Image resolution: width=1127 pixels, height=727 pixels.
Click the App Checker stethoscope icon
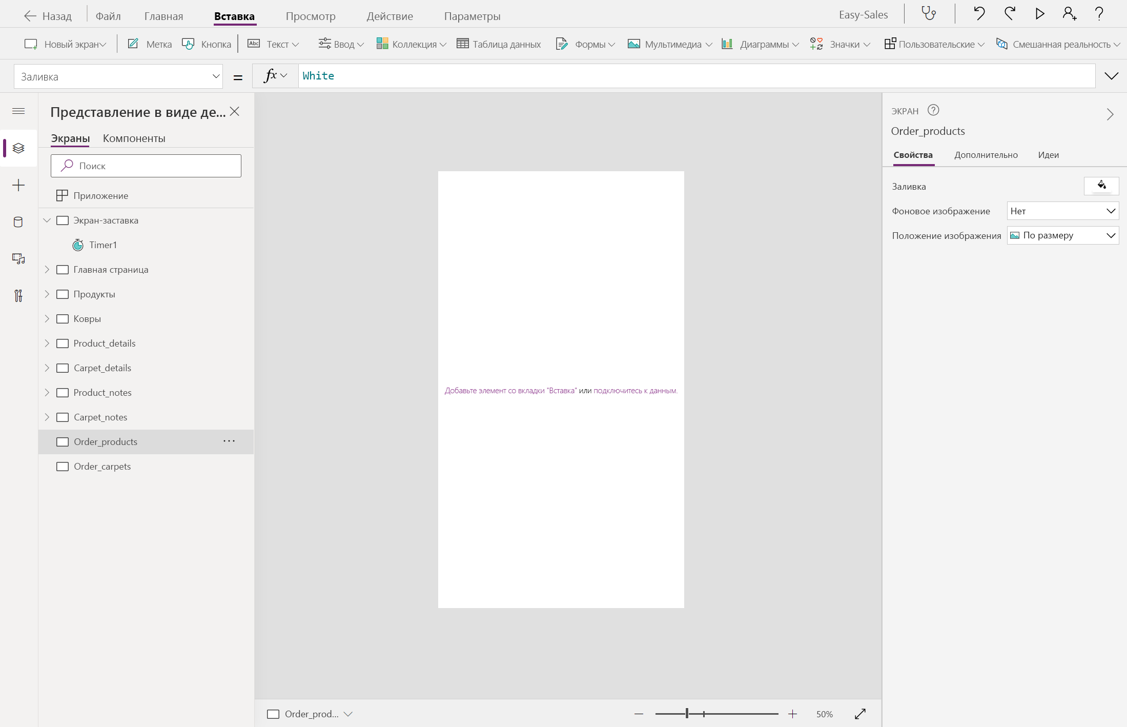(x=929, y=14)
